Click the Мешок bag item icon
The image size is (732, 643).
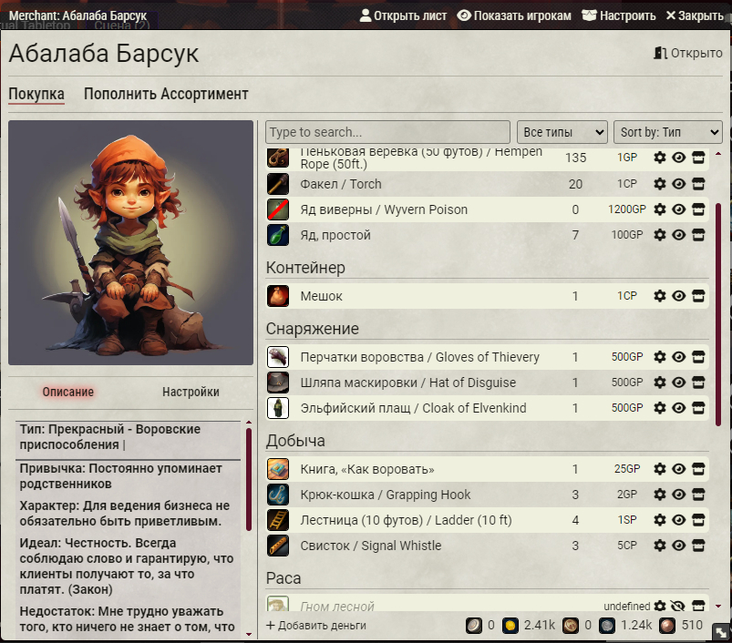(278, 296)
